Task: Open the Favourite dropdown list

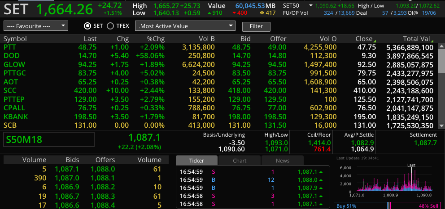Action: tap(36, 26)
